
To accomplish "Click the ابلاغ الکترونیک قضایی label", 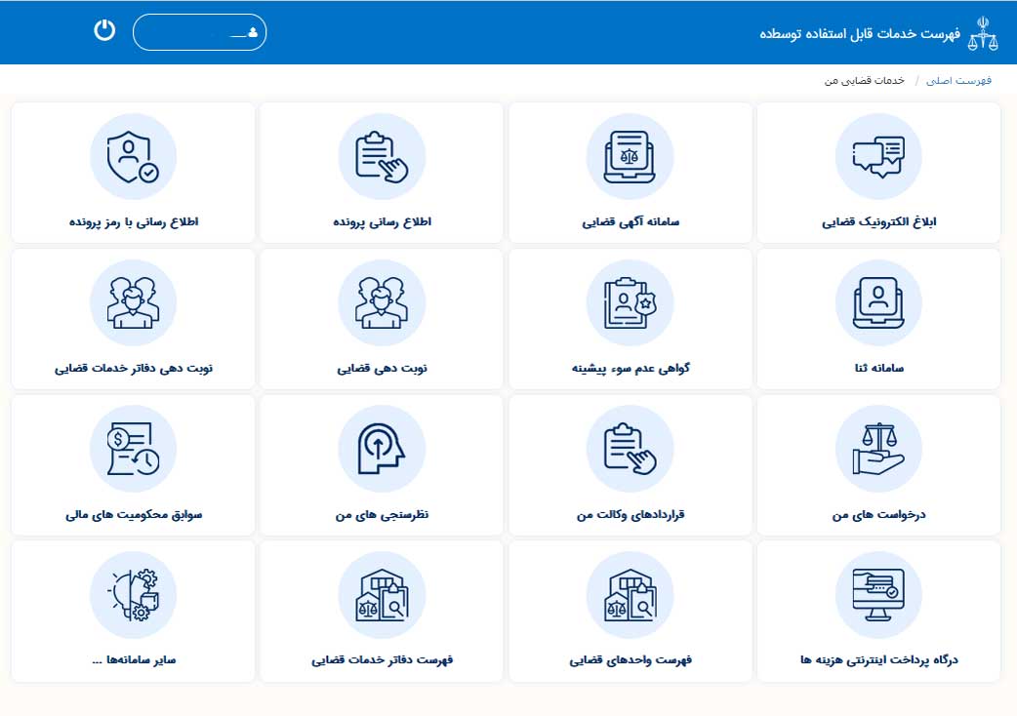I will (x=878, y=221).
